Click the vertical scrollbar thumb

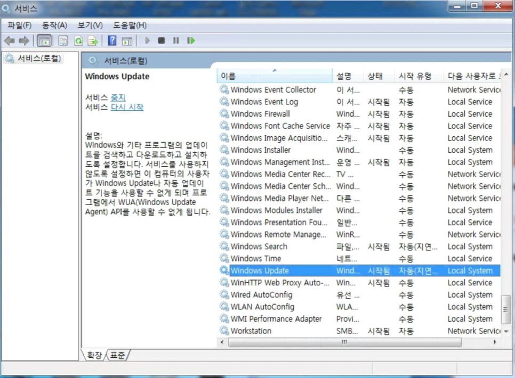pos(506,309)
